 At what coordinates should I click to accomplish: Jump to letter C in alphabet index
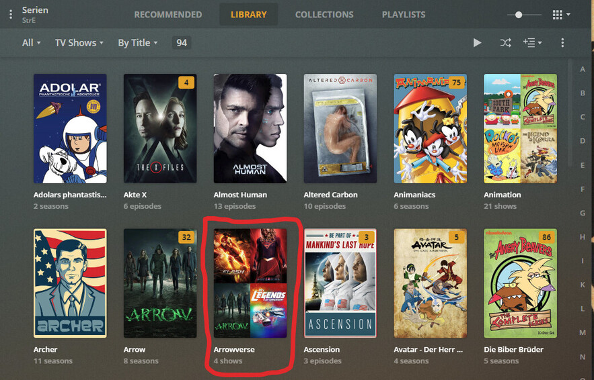(x=583, y=117)
